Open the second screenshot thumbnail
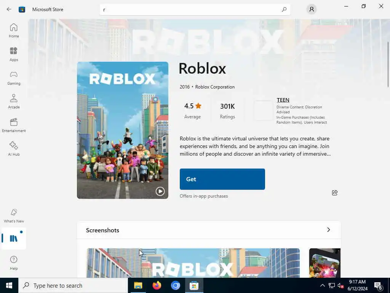 pos(324,263)
